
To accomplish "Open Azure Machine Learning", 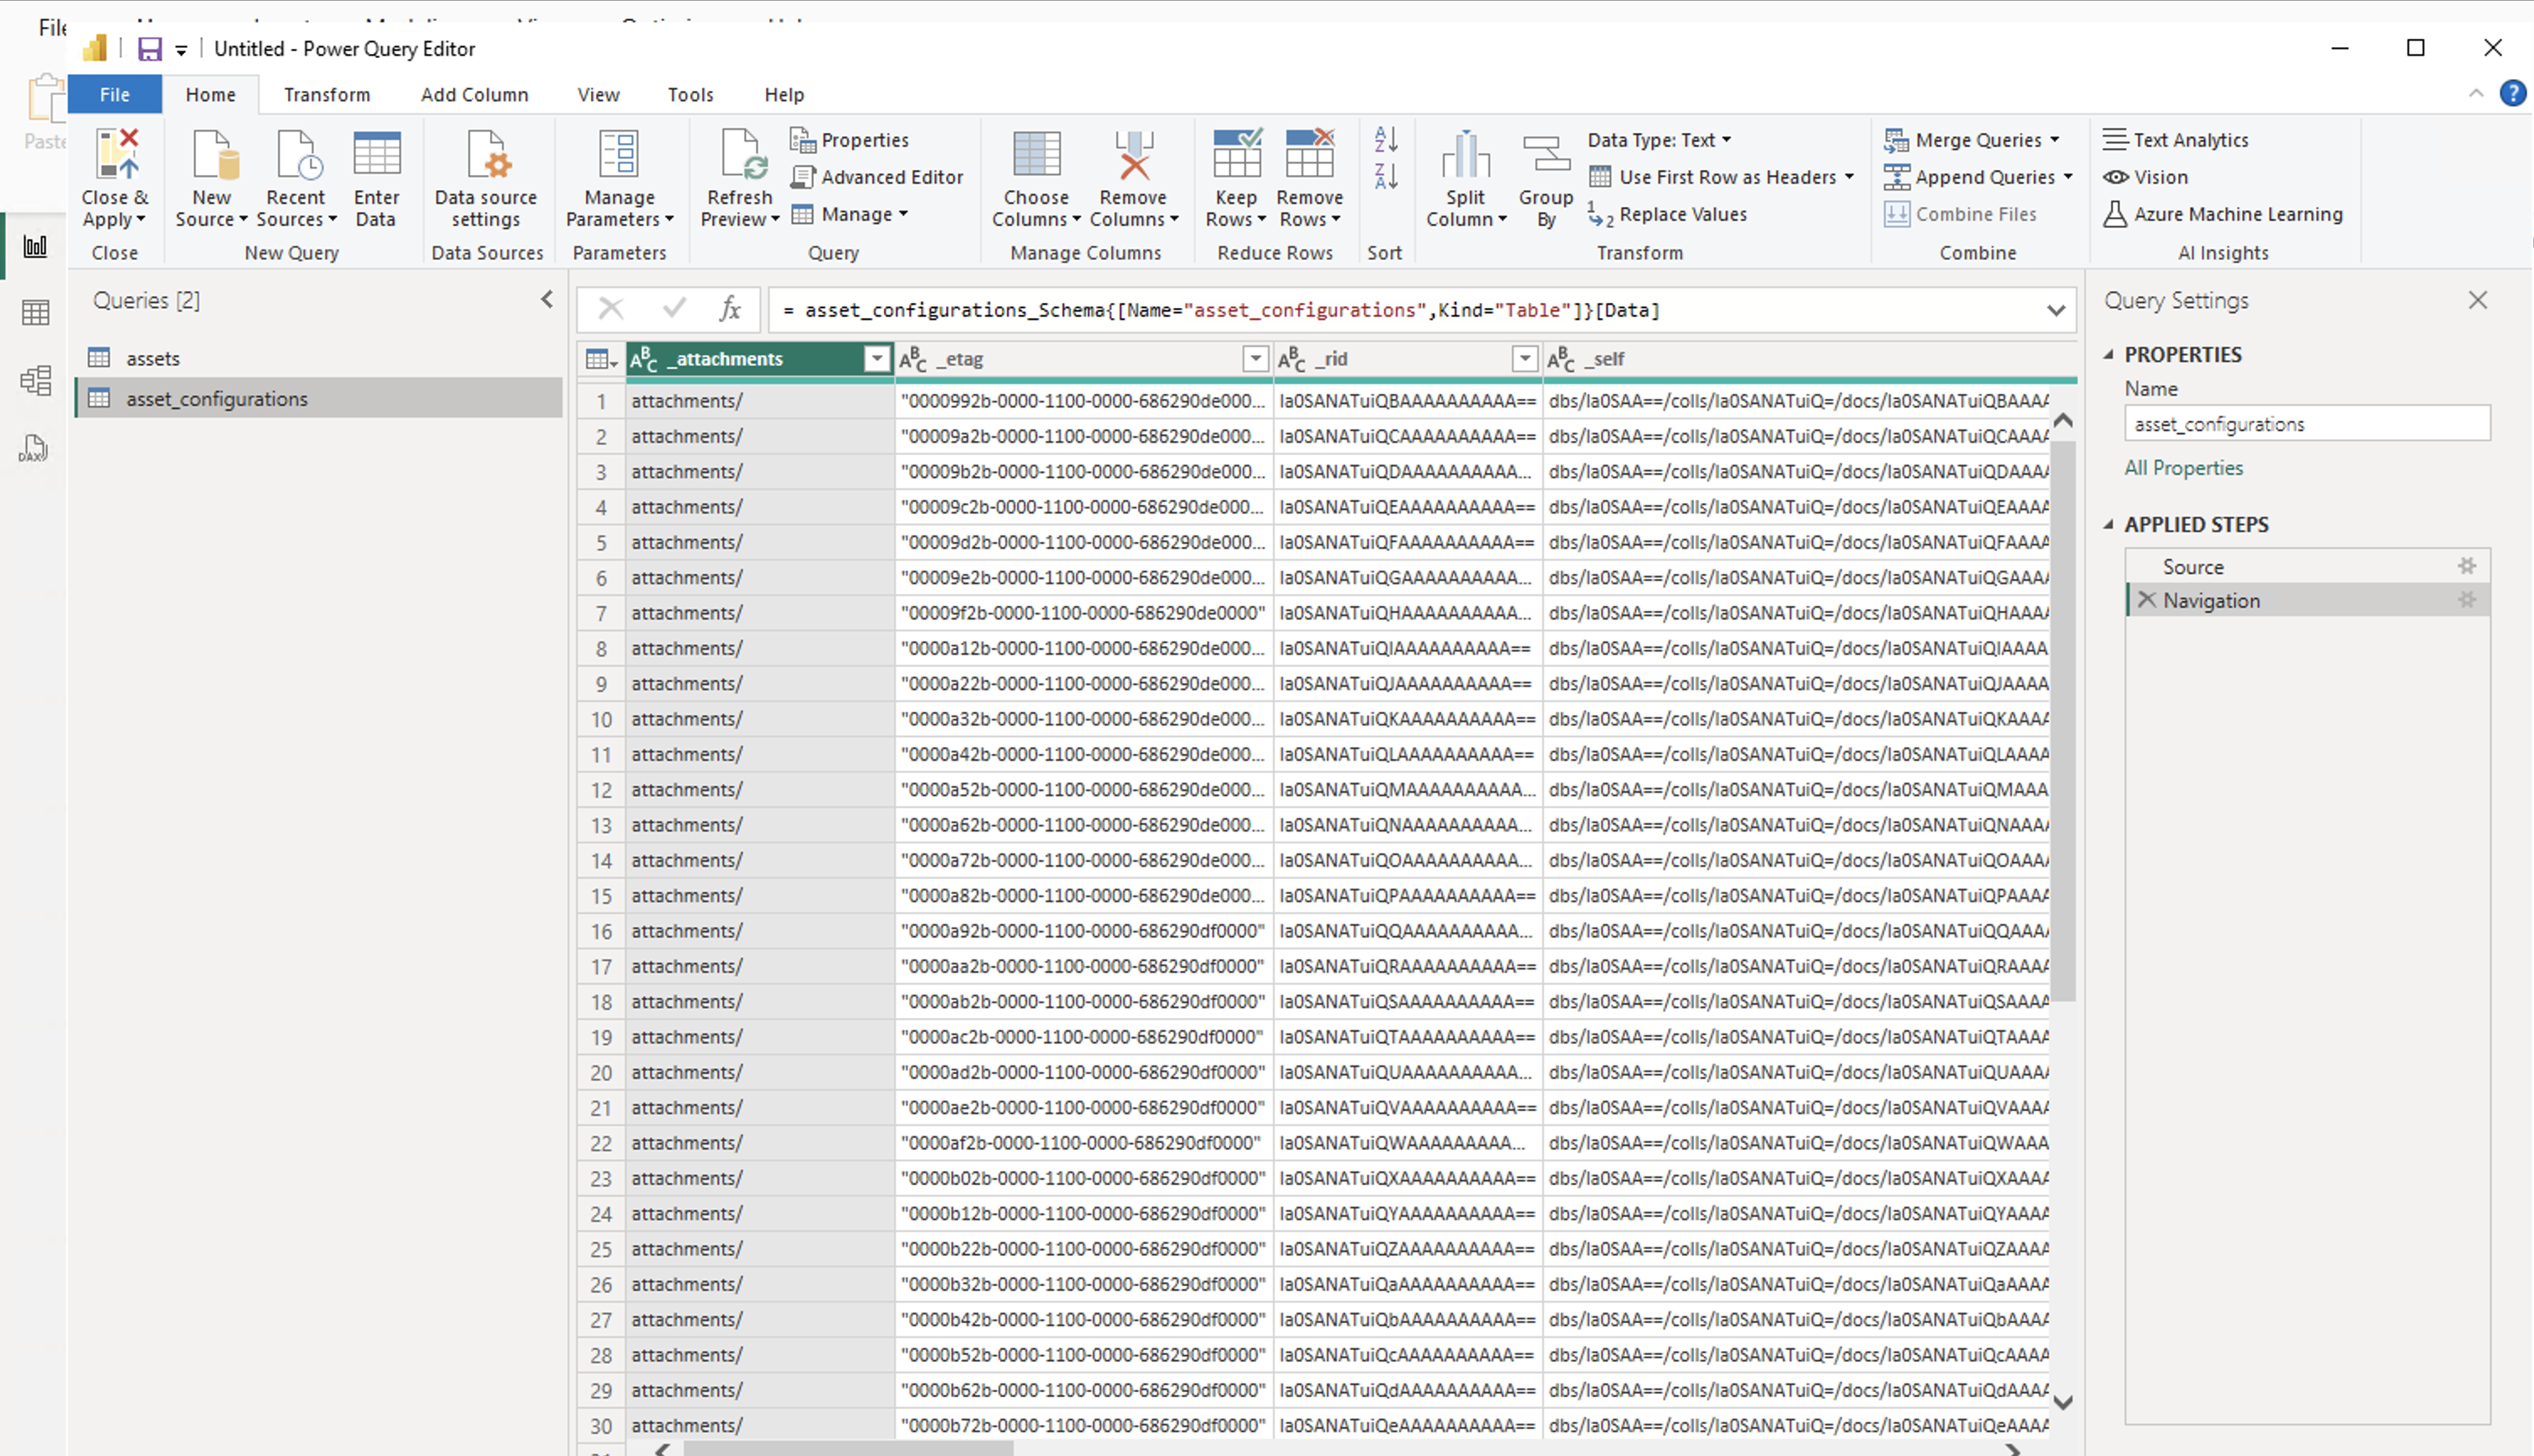I will 2223,214.
